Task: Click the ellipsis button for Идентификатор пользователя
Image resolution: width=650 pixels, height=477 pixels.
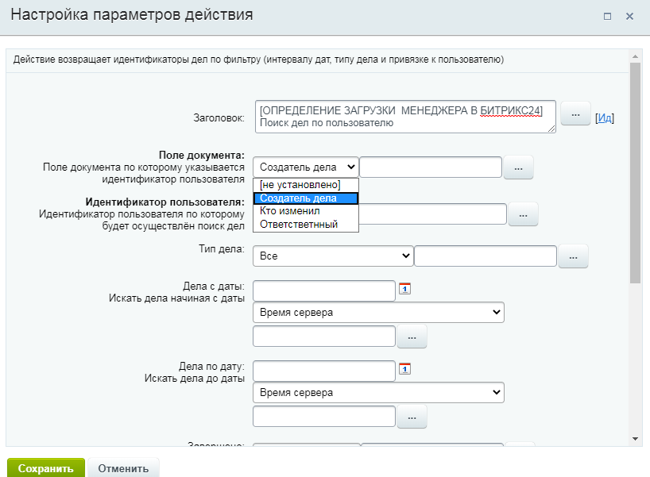Action: point(523,214)
